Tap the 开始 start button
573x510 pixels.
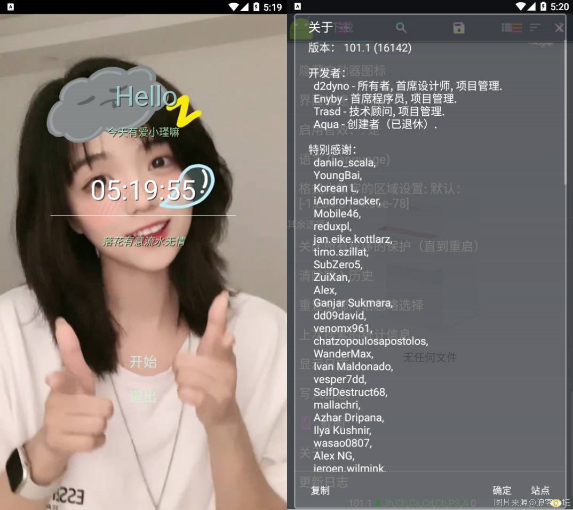pos(143,362)
